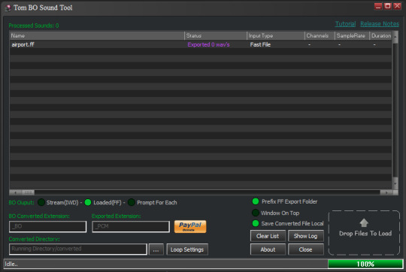406x272 pixels.
Task: Sort by the Input Type column header
Action: (276, 36)
